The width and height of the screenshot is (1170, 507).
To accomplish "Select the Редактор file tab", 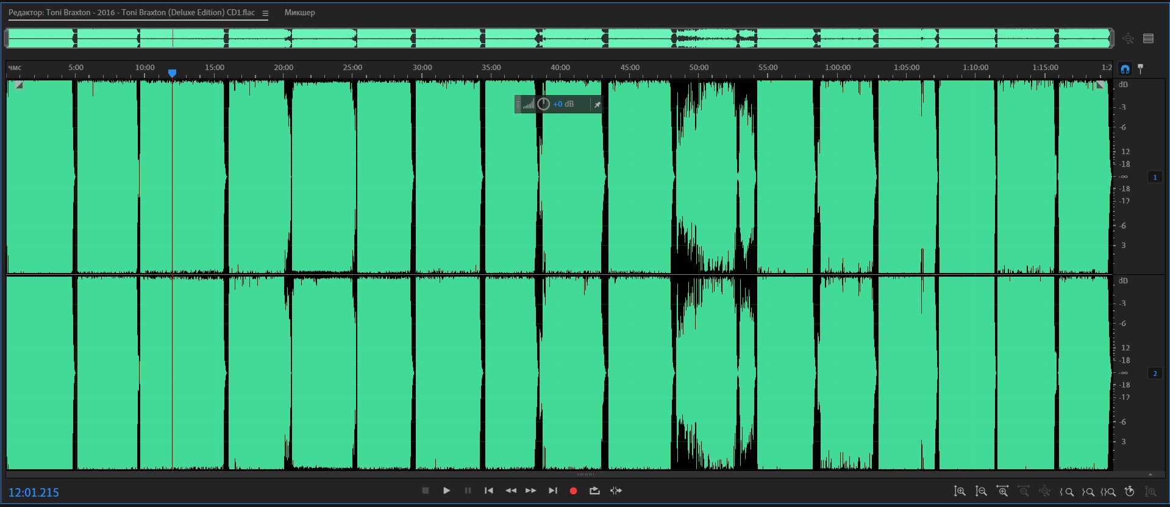I will pos(132,13).
